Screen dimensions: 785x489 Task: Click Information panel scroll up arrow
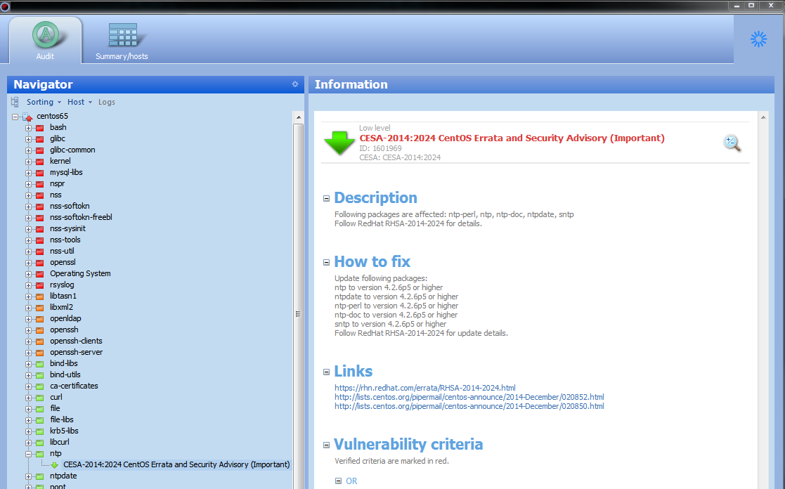pos(763,117)
